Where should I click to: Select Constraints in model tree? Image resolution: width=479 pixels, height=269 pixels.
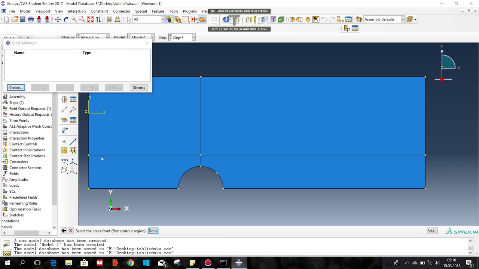pos(19,162)
